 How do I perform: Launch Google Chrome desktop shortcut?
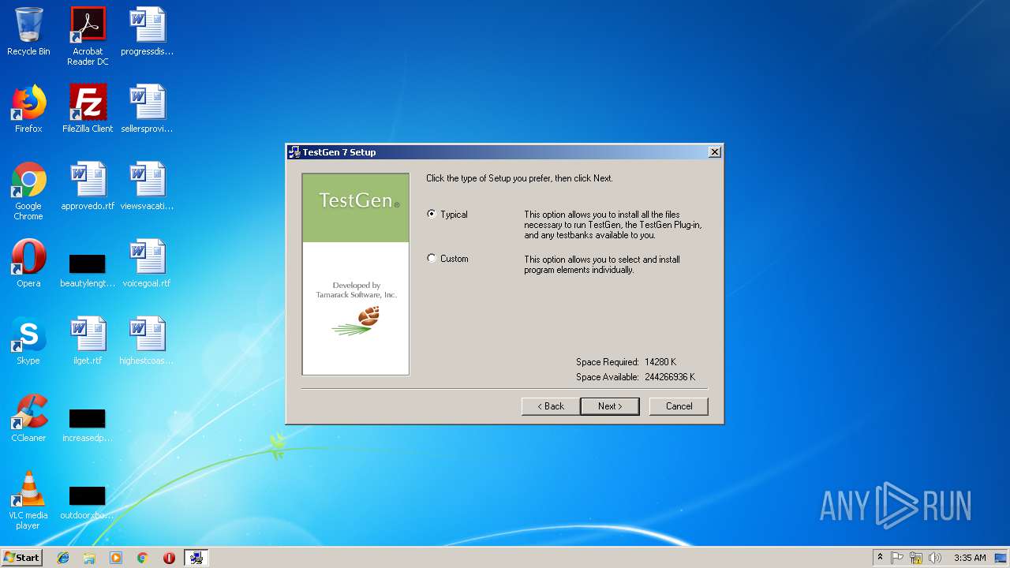(28, 191)
